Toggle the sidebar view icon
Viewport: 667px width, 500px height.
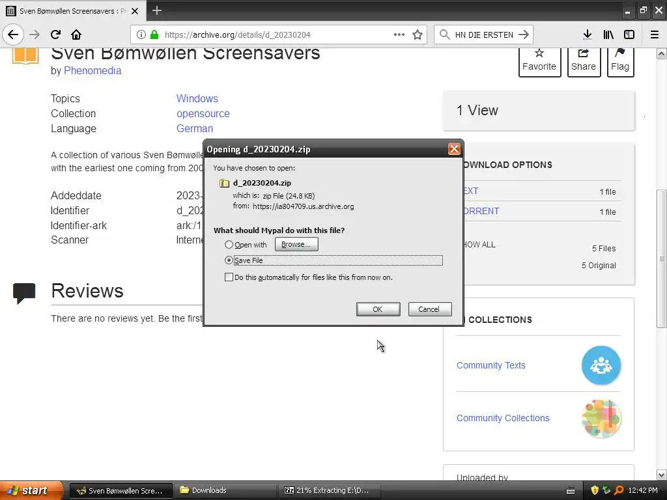(x=629, y=35)
